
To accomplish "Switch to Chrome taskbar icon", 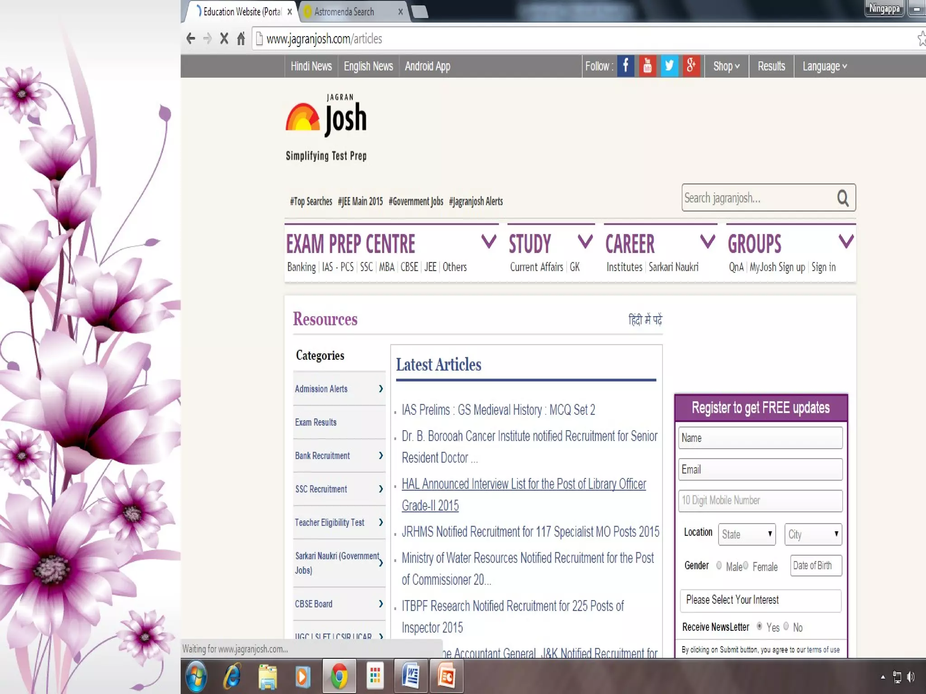I will (x=339, y=676).
